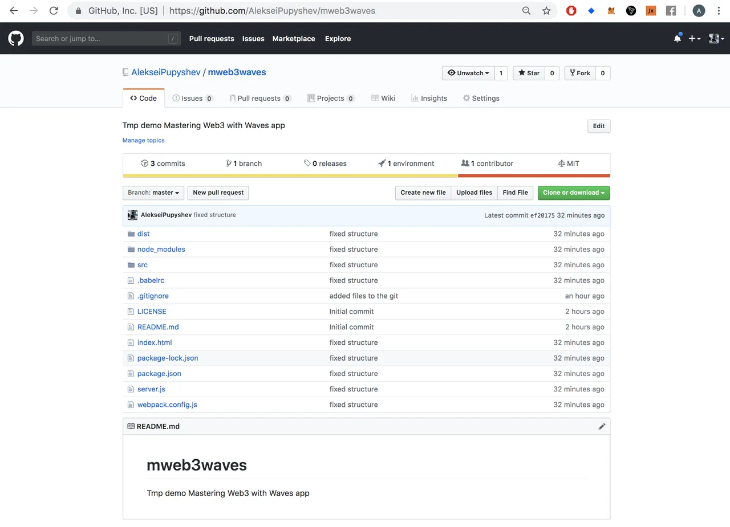
Task: Switch to the Insights tab
Action: 429,98
